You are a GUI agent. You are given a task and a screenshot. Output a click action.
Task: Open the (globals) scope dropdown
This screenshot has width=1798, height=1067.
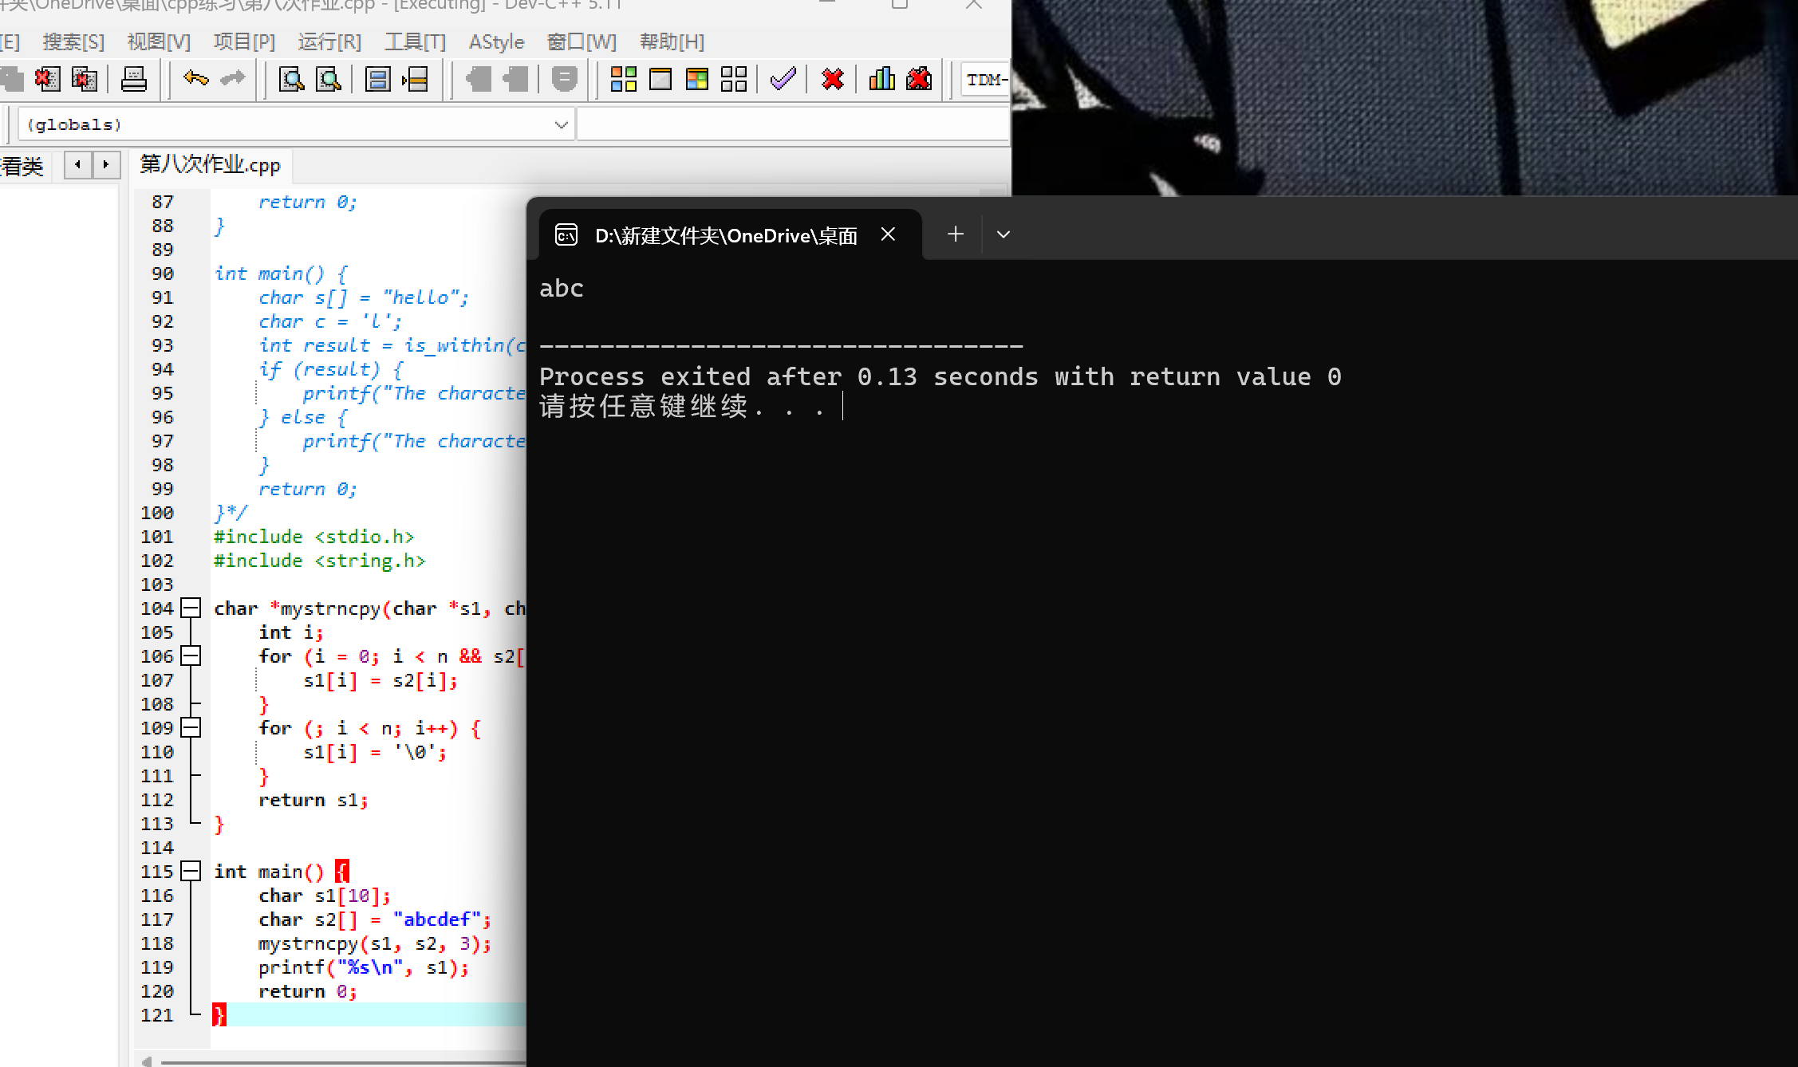561,125
